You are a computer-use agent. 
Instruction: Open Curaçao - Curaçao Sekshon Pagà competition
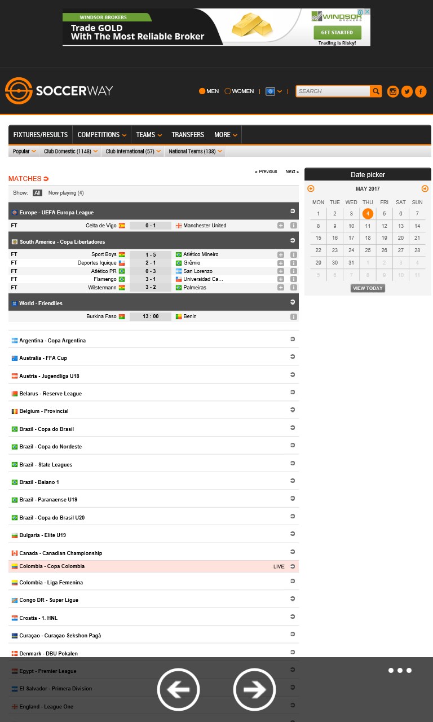coord(60,636)
